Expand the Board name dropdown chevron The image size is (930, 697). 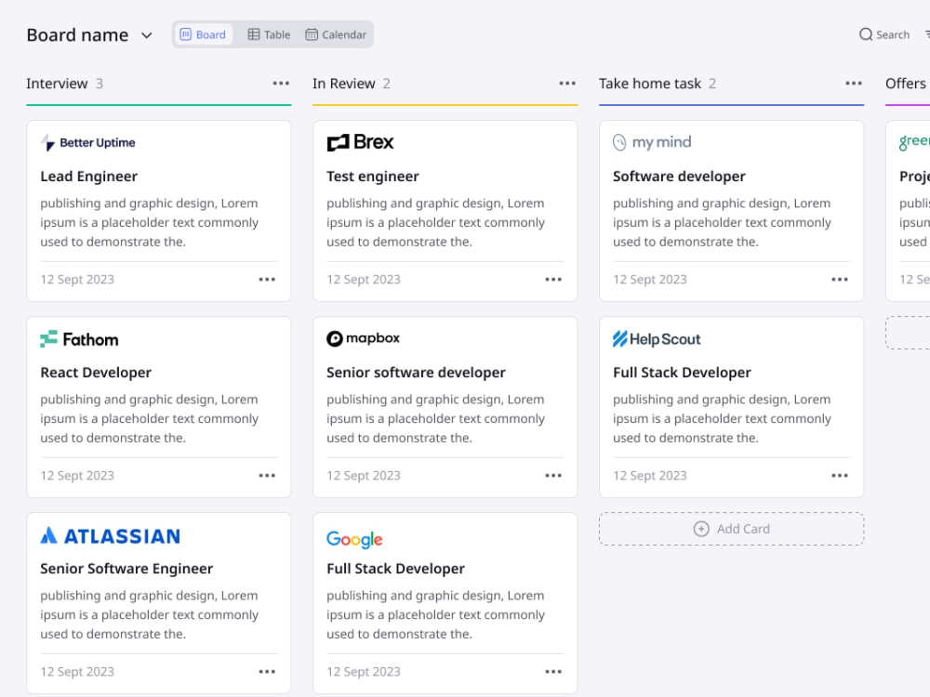pyautogui.click(x=147, y=35)
